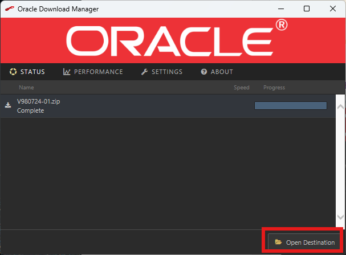Click the Progress column header
This screenshot has height=255, width=346.
tap(274, 88)
